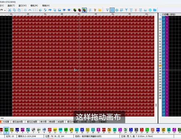Open the 高级(T) menu

[x=11, y=5]
